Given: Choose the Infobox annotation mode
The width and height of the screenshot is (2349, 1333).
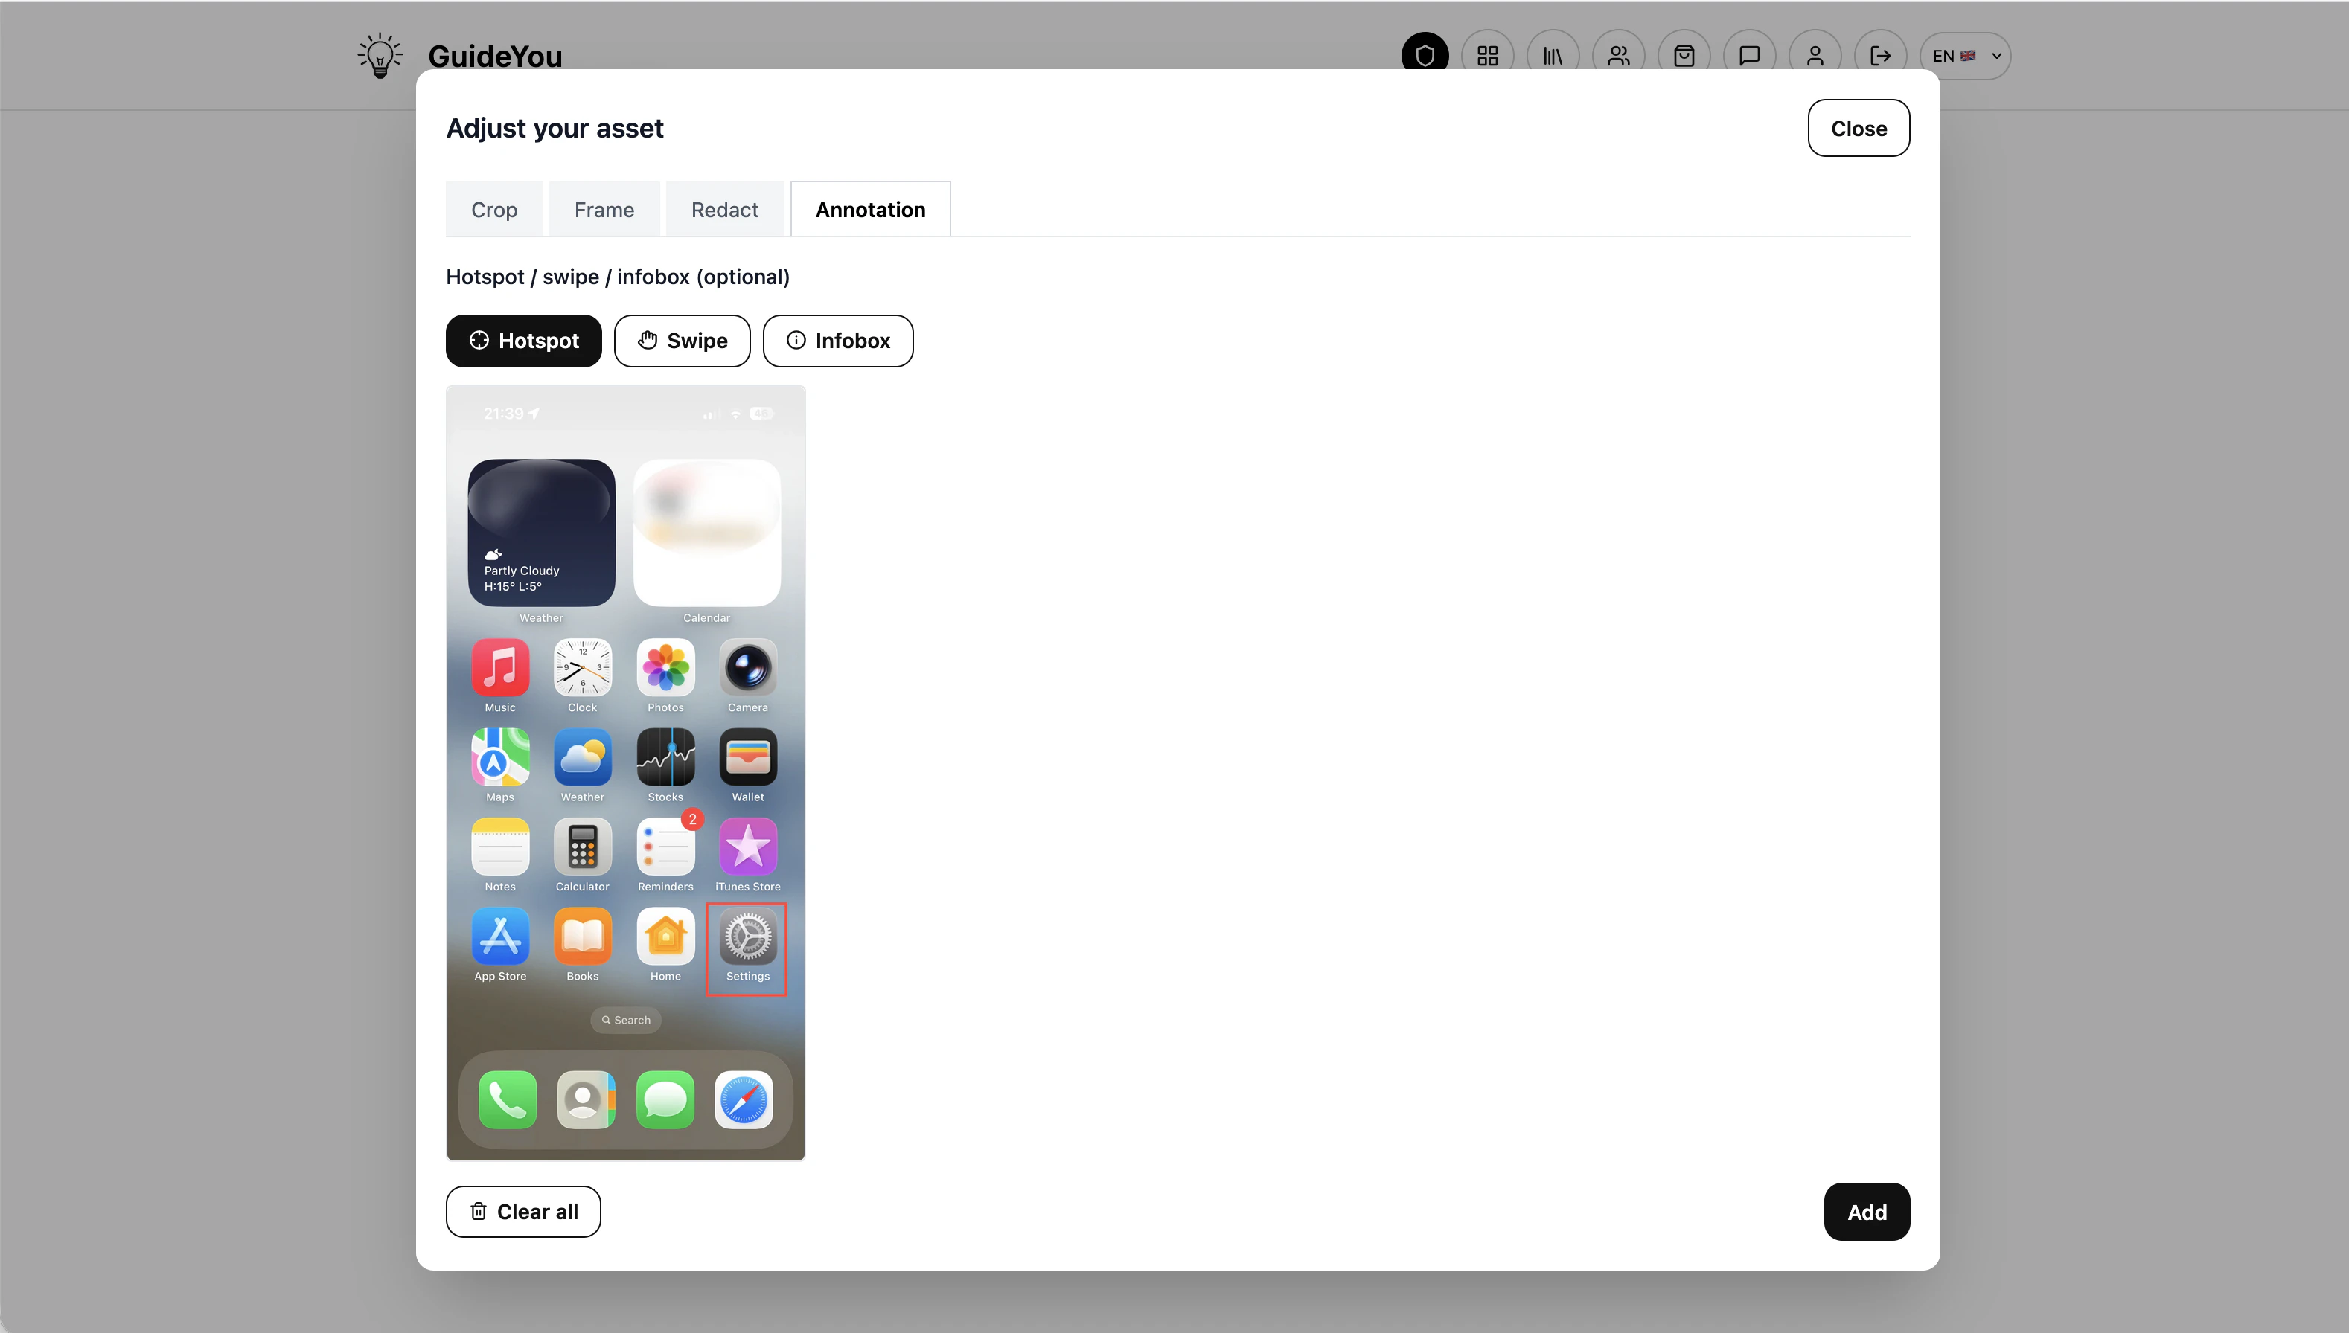Looking at the screenshot, I should [838, 341].
